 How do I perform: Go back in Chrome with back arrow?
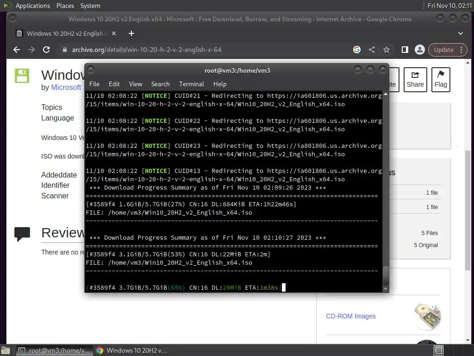pos(17,50)
